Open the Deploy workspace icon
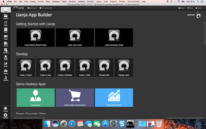The image size is (206, 129). point(5,72)
